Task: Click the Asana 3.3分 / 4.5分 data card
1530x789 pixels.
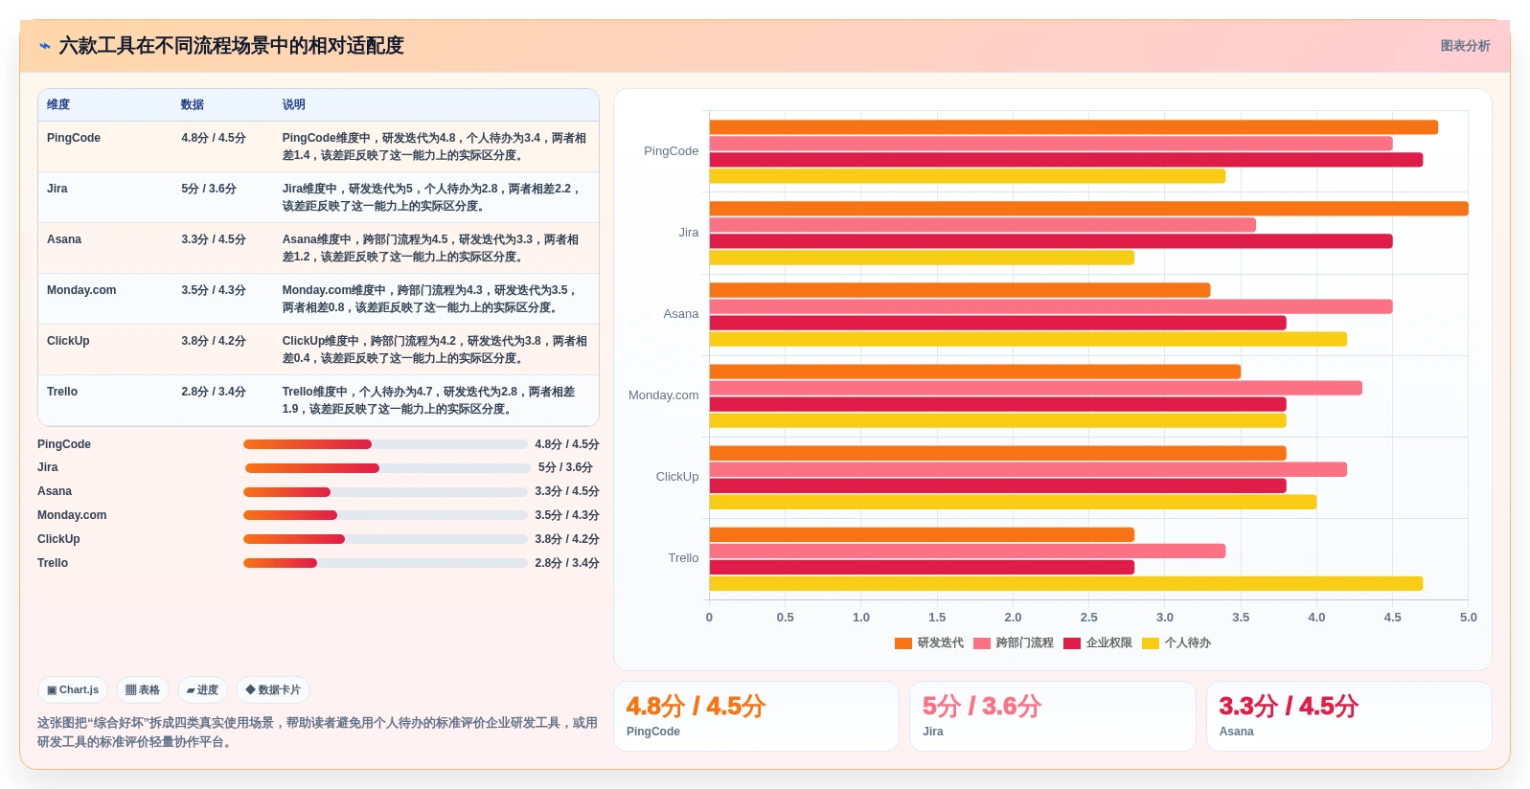Action: (1349, 716)
